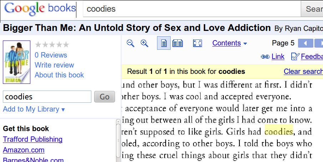Click the Google books logo
Viewport: 323px width, 162px height.
click(40, 9)
